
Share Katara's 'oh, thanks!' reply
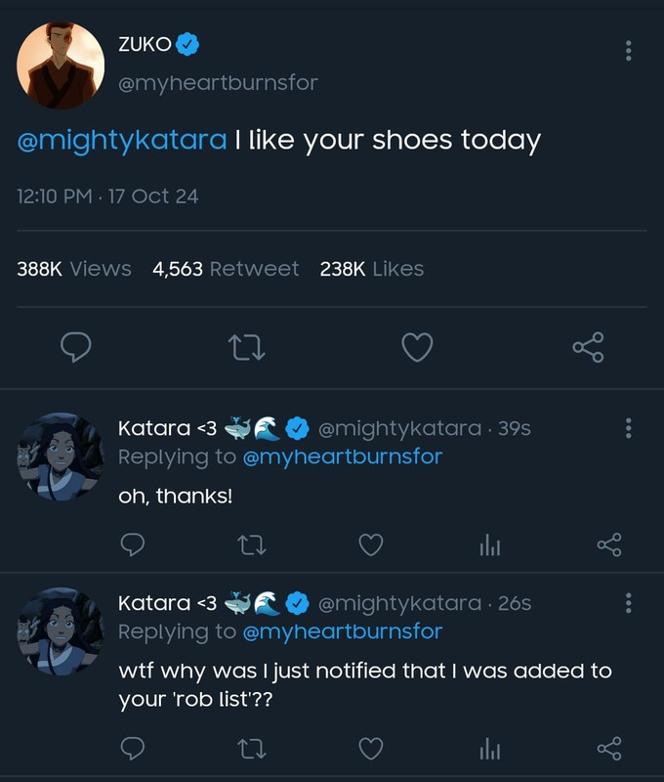[x=608, y=544]
